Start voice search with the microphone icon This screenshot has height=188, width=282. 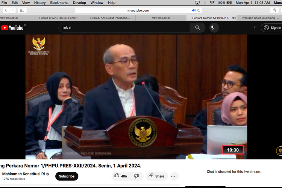pos(212,27)
